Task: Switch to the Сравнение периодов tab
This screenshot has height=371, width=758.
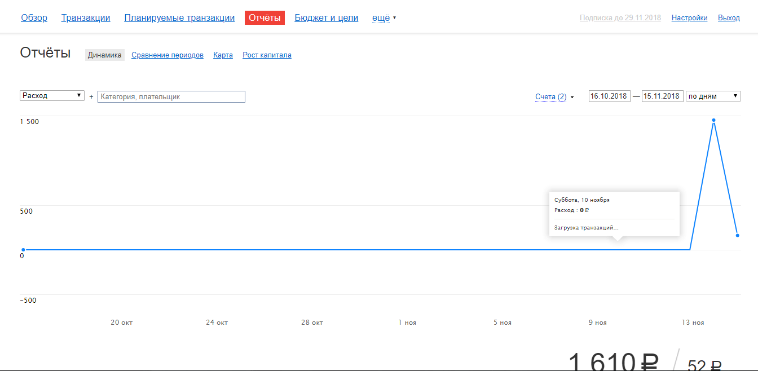Action: coord(168,55)
